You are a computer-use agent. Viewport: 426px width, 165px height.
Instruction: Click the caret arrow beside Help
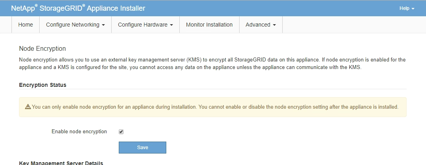click(x=413, y=9)
